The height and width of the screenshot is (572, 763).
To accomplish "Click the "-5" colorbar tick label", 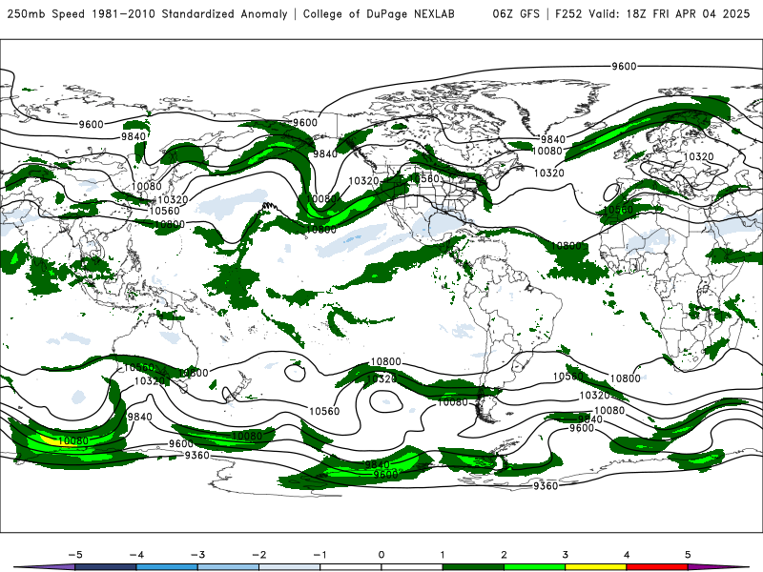I will coord(75,555).
